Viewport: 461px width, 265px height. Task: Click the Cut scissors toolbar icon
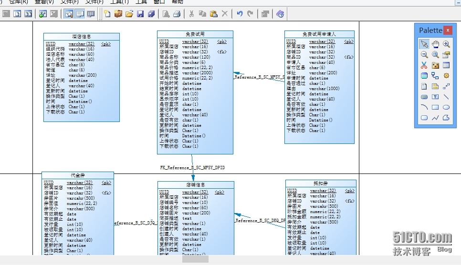pyautogui.click(x=191, y=14)
